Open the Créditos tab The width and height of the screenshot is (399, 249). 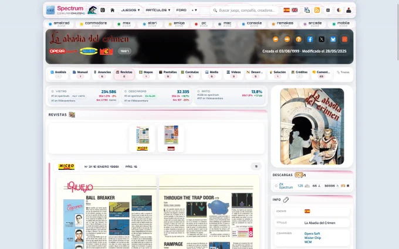pos(299,74)
